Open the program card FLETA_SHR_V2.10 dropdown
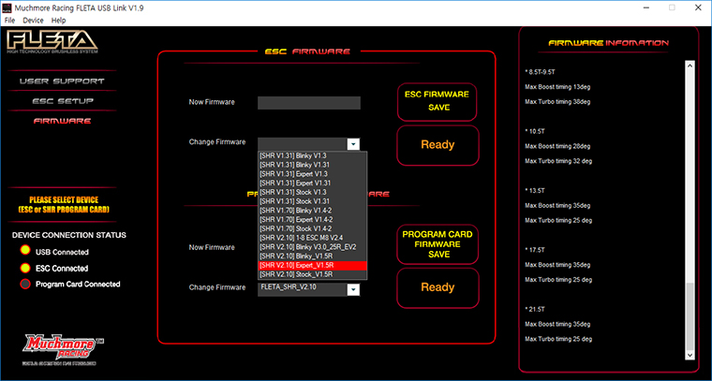This screenshot has height=381, width=712. click(309, 290)
